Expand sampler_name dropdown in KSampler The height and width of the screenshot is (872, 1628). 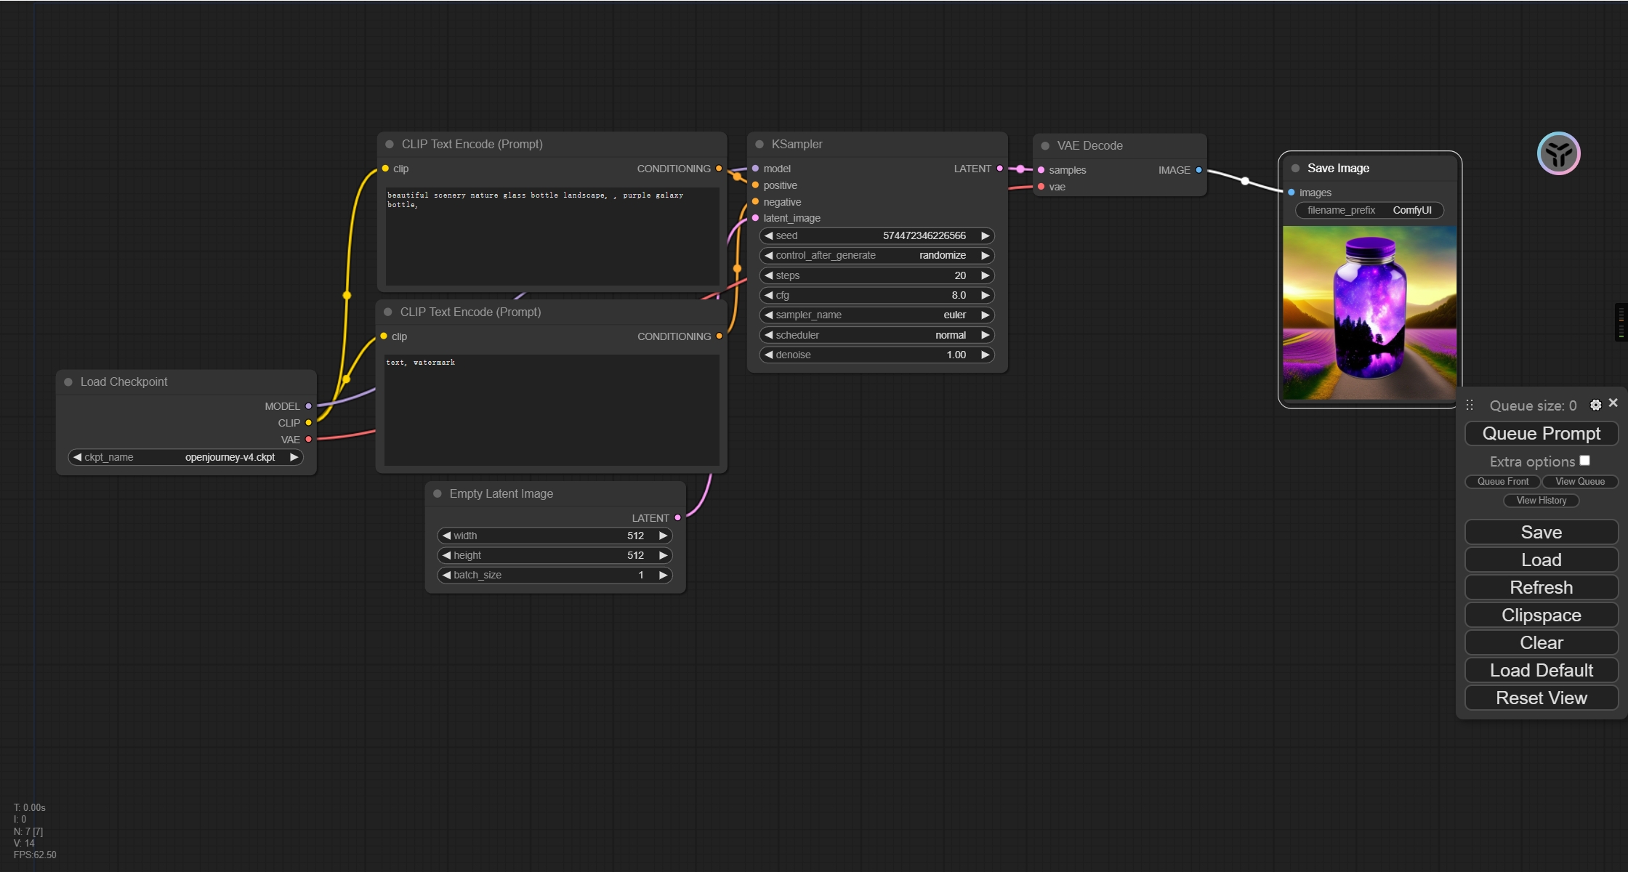pyautogui.click(x=874, y=315)
